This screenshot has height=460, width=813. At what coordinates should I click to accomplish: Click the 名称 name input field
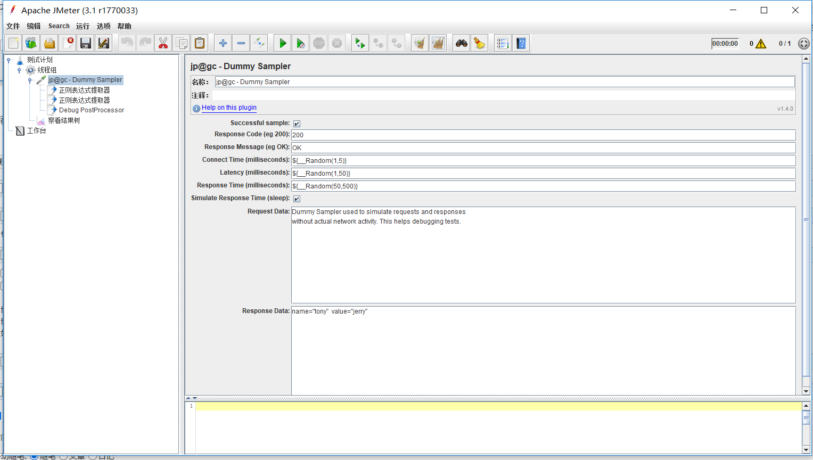[505, 82]
